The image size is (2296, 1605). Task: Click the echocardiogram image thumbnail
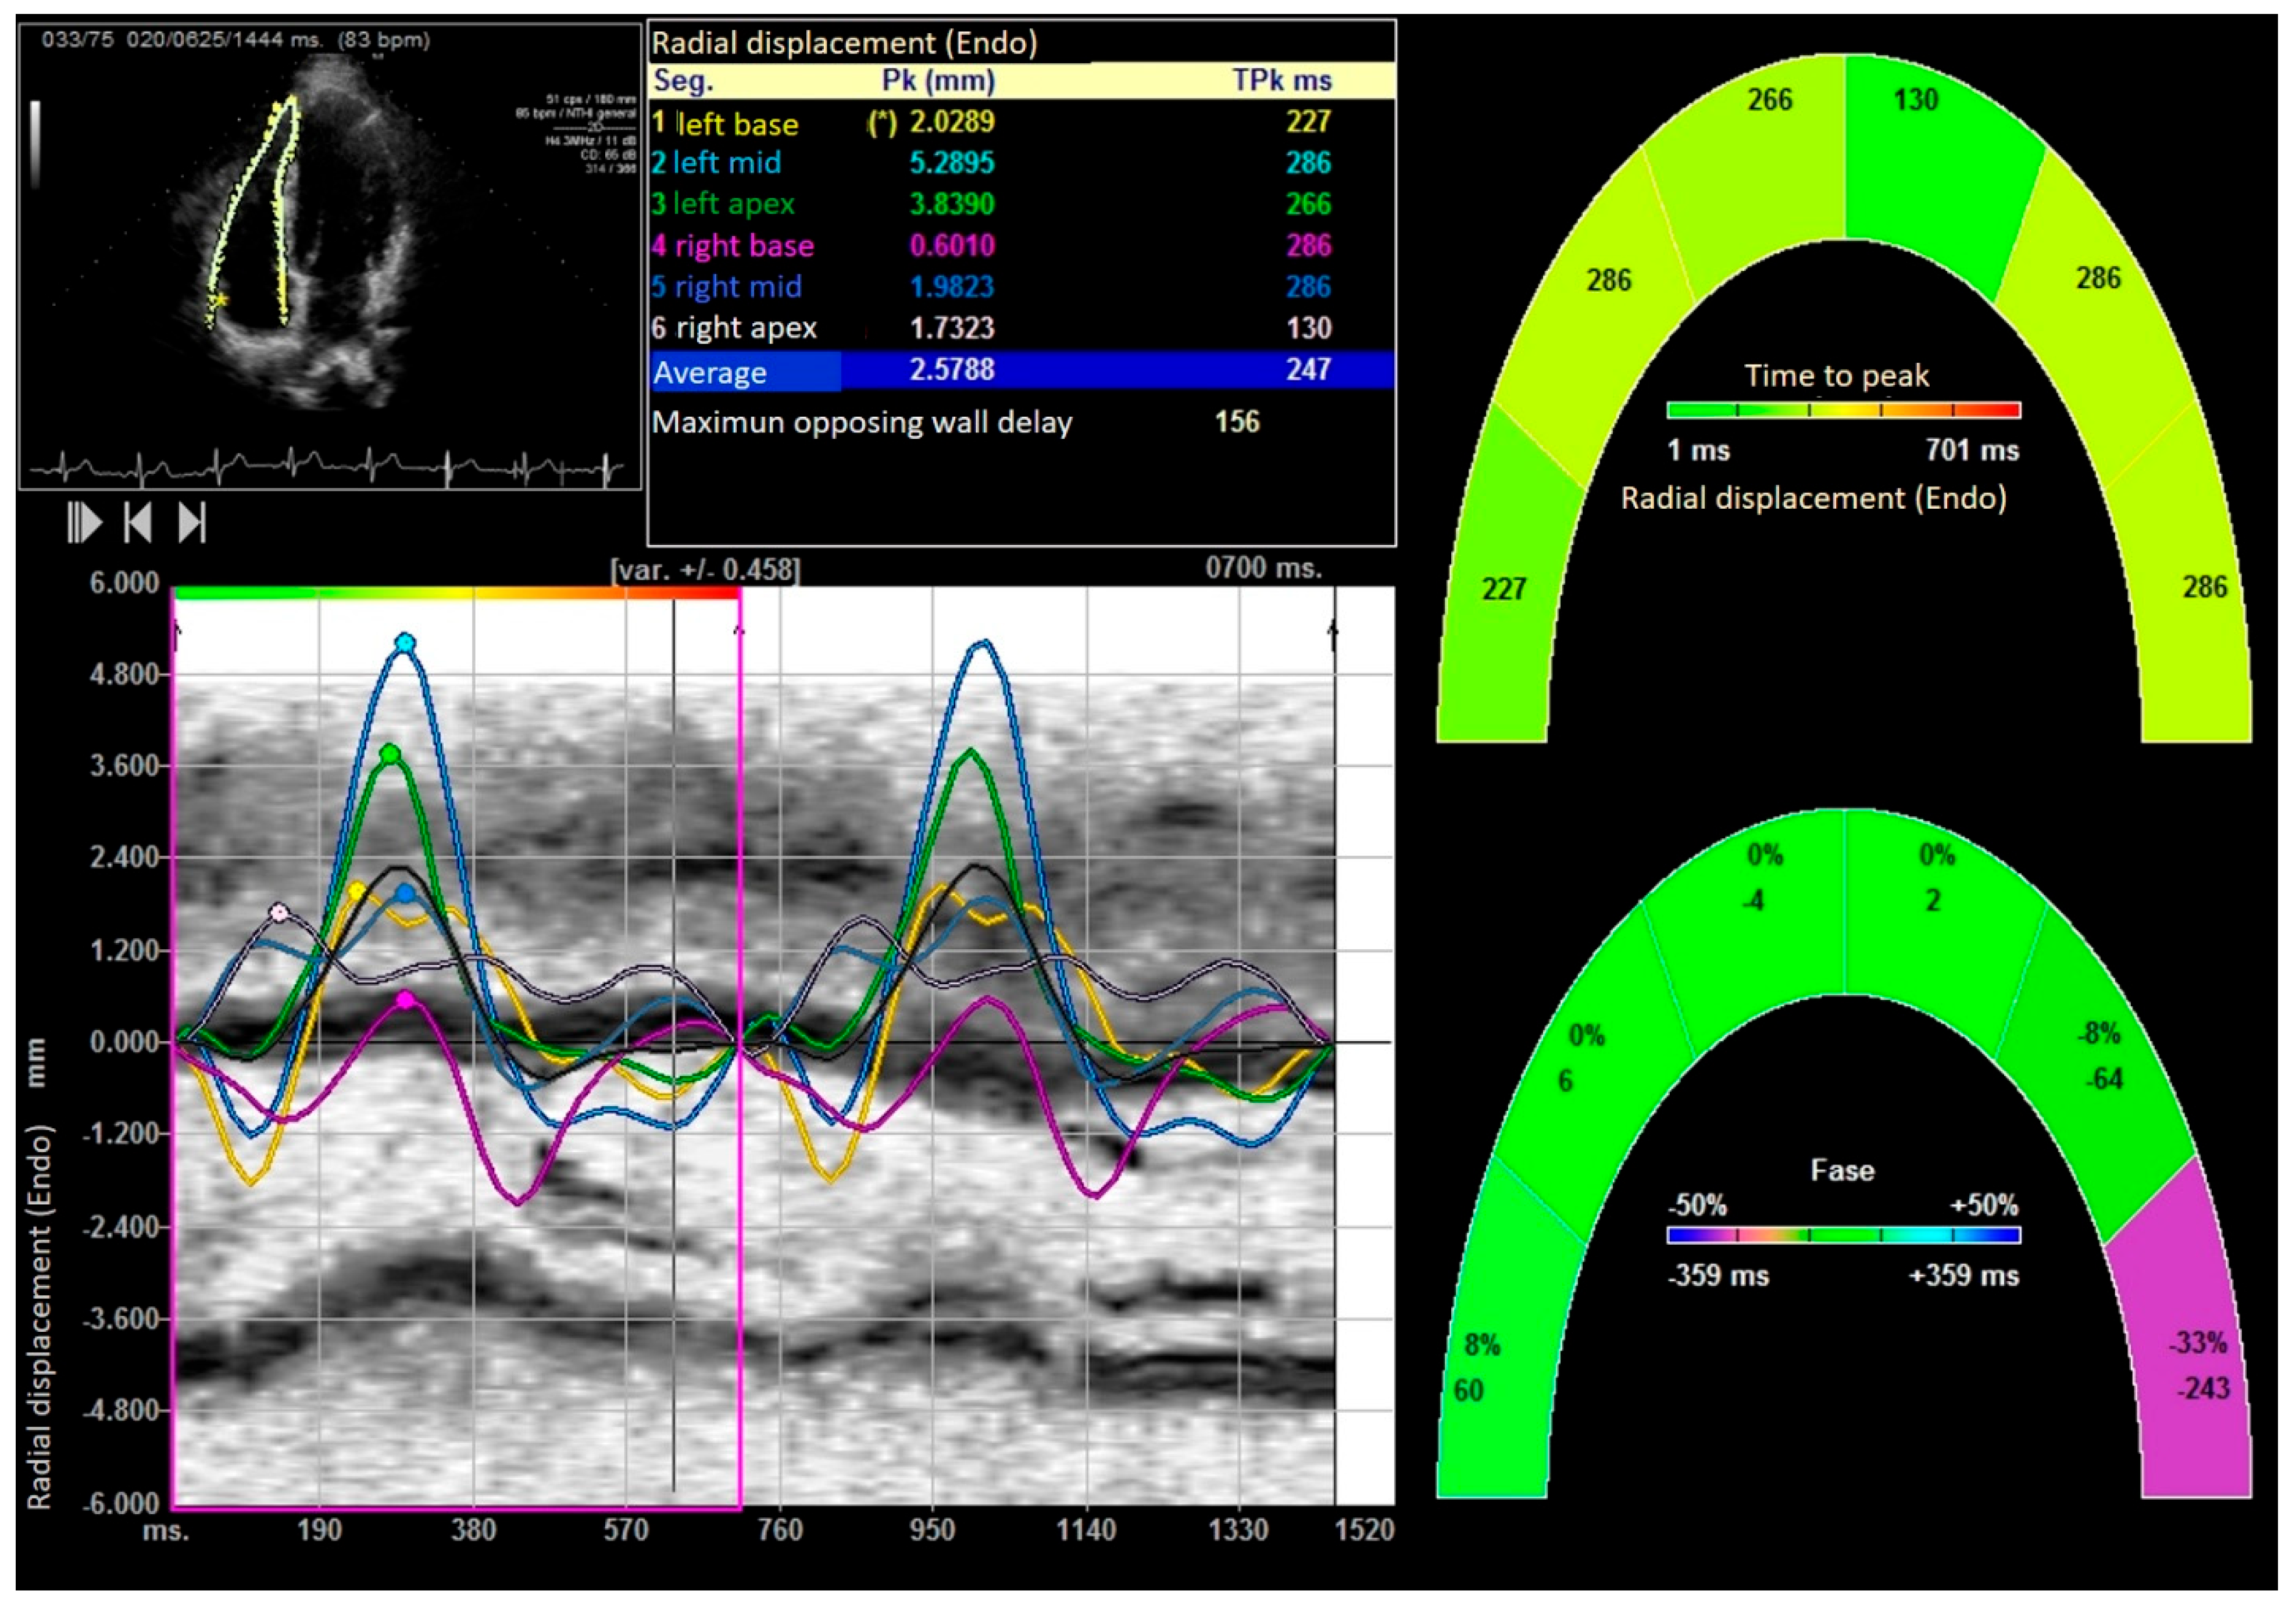(x=329, y=256)
